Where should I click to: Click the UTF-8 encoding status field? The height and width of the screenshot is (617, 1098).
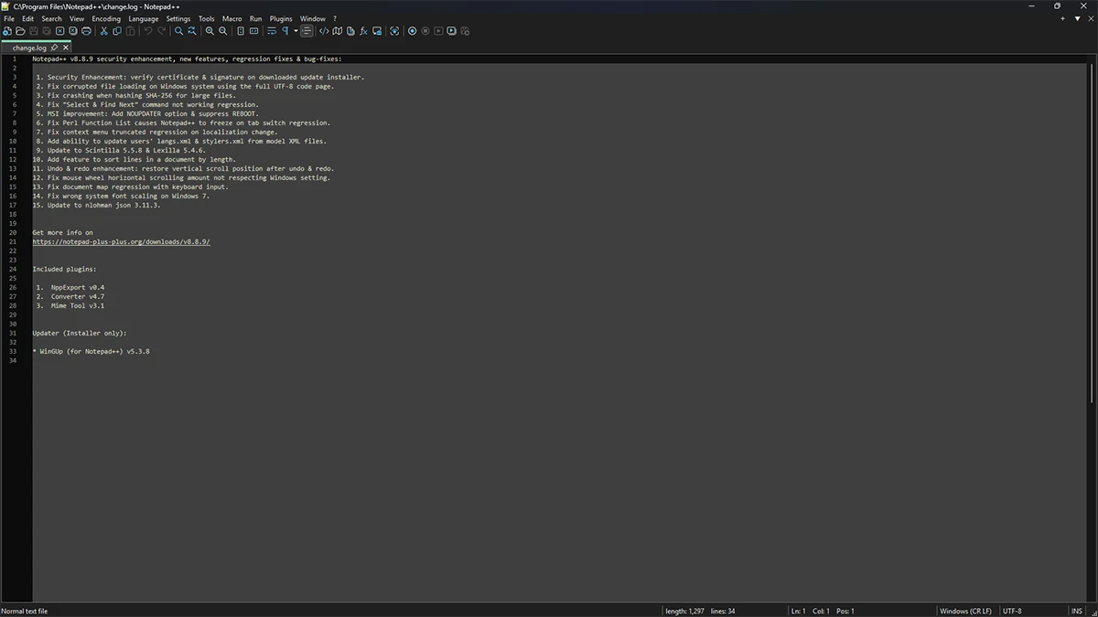(1012, 611)
